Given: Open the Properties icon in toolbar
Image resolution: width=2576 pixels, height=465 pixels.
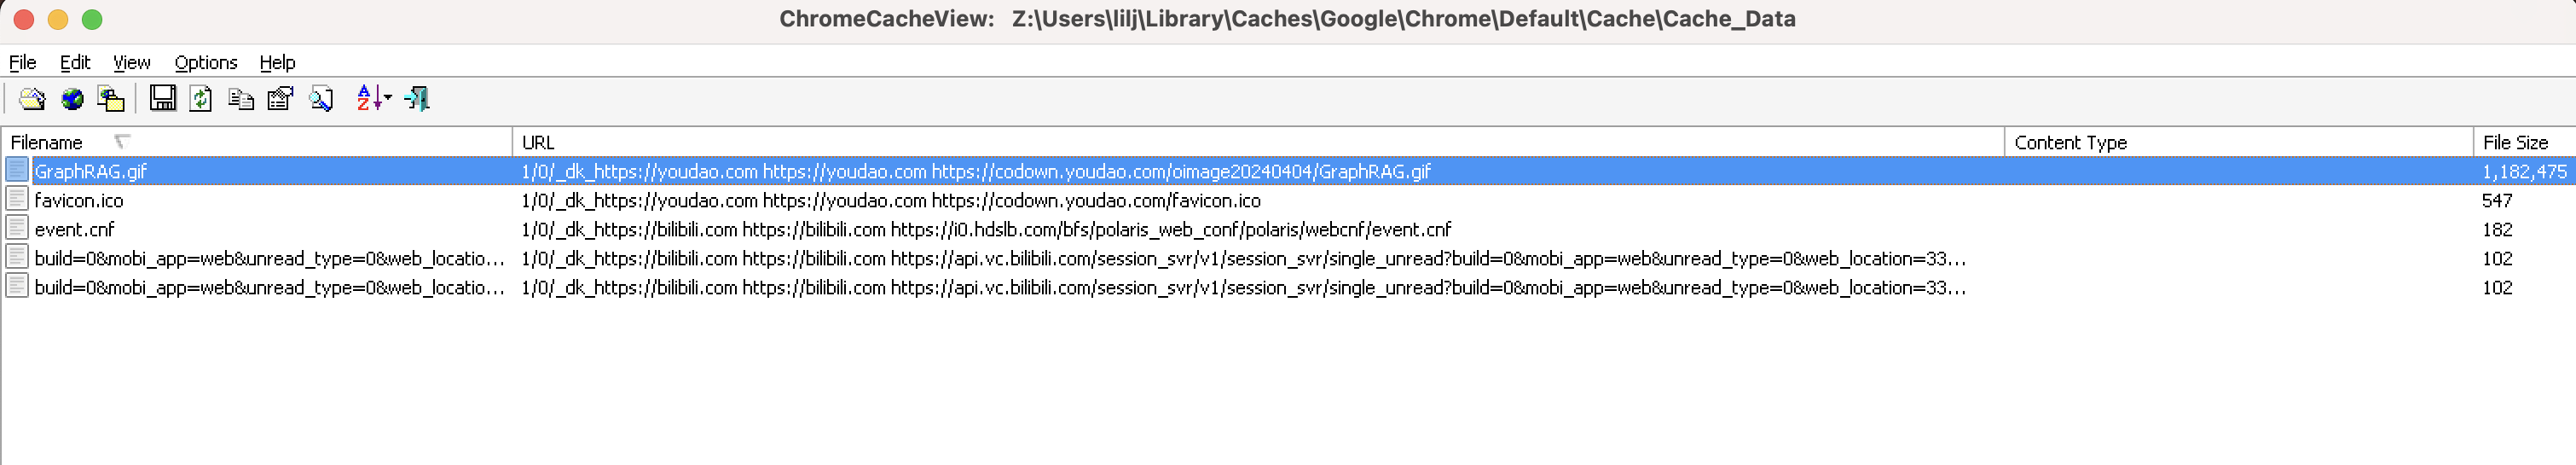Looking at the screenshot, I should click(281, 98).
